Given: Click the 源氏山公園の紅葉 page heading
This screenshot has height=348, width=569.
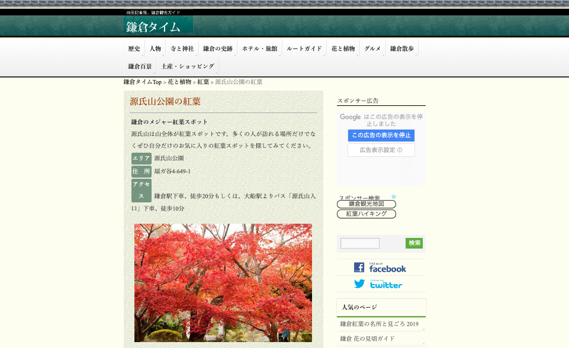Looking at the screenshot, I should [x=165, y=101].
